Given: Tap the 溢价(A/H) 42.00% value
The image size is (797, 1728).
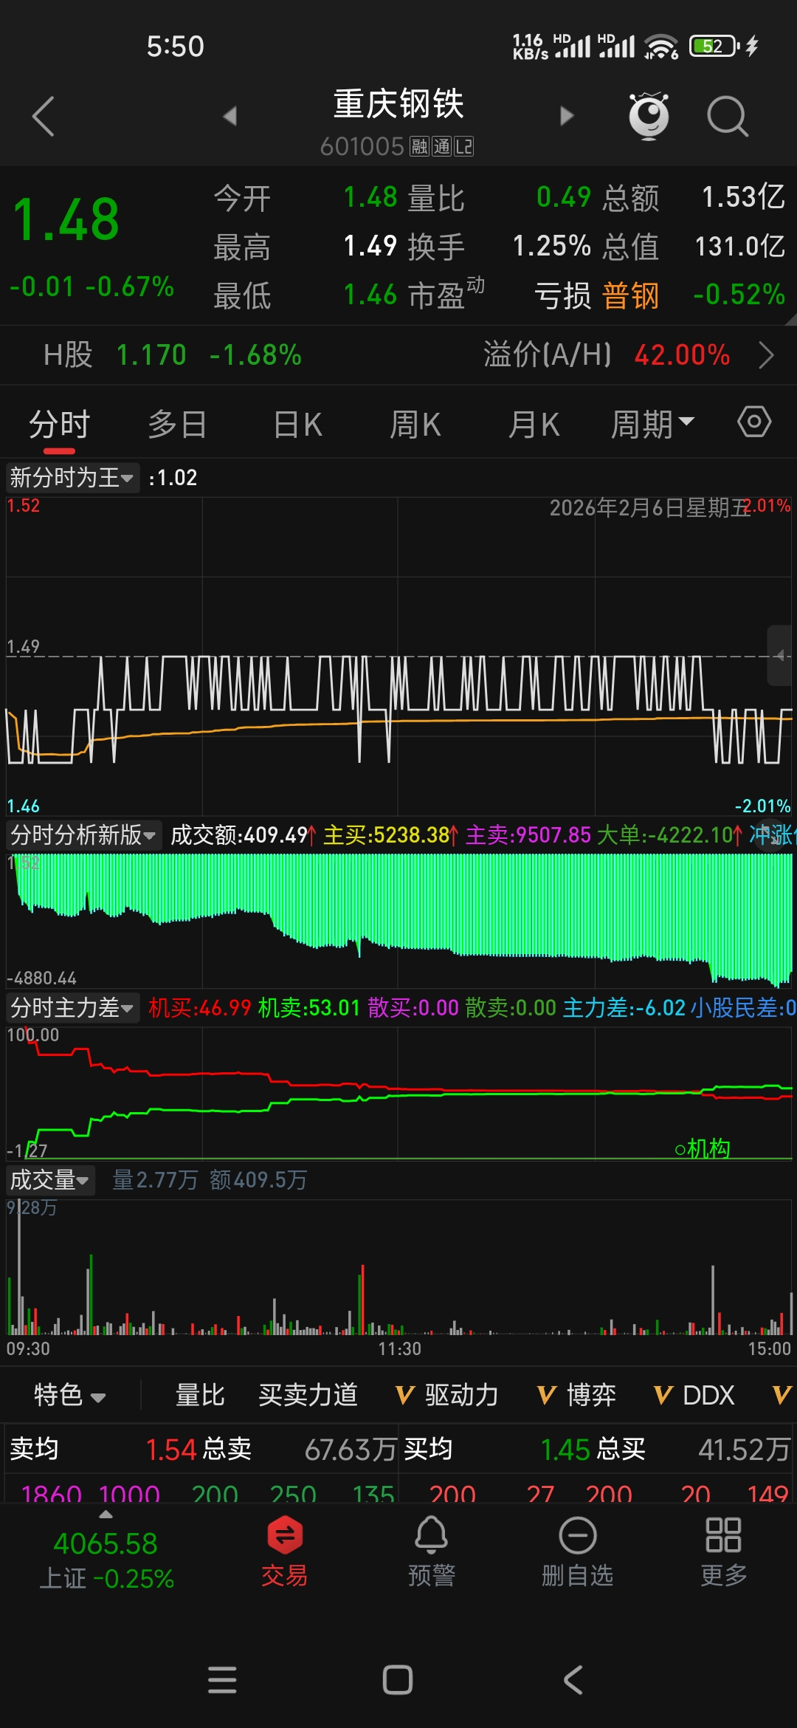Looking at the screenshot, I should [x=682, y=355].
